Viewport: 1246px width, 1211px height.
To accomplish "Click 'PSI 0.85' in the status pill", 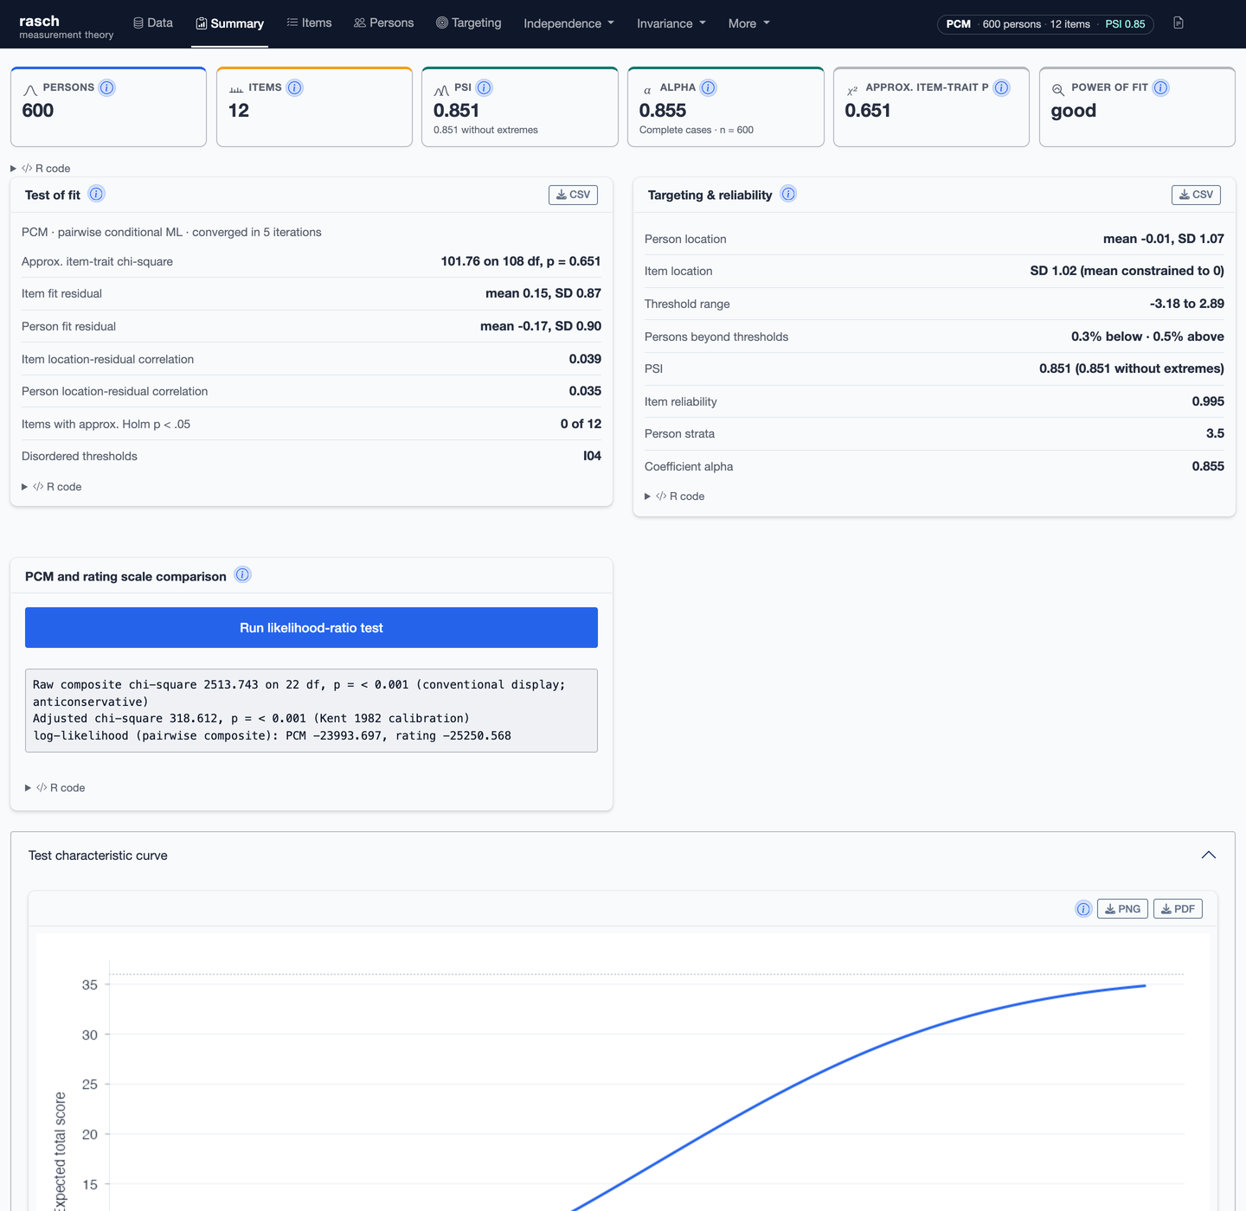I will click(1125, 24).
